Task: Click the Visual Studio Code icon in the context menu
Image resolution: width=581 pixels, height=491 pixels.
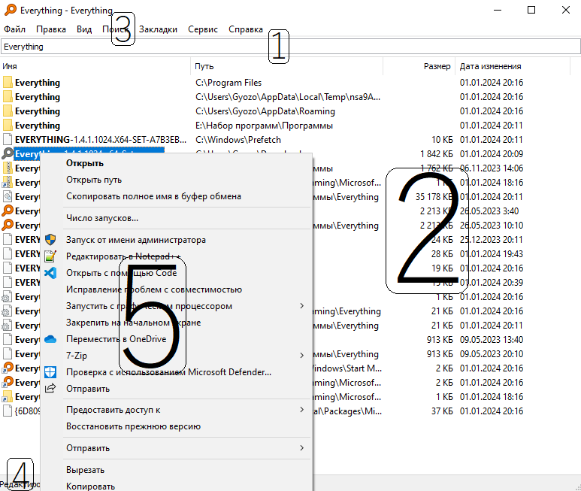Action: [50, 273]
